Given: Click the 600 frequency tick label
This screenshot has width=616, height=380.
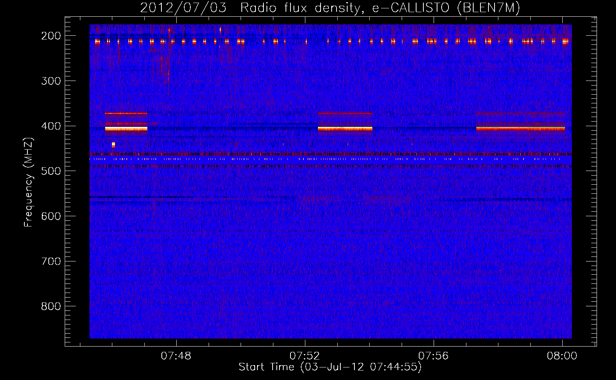Looking at the screenshot, I should 51,216.
